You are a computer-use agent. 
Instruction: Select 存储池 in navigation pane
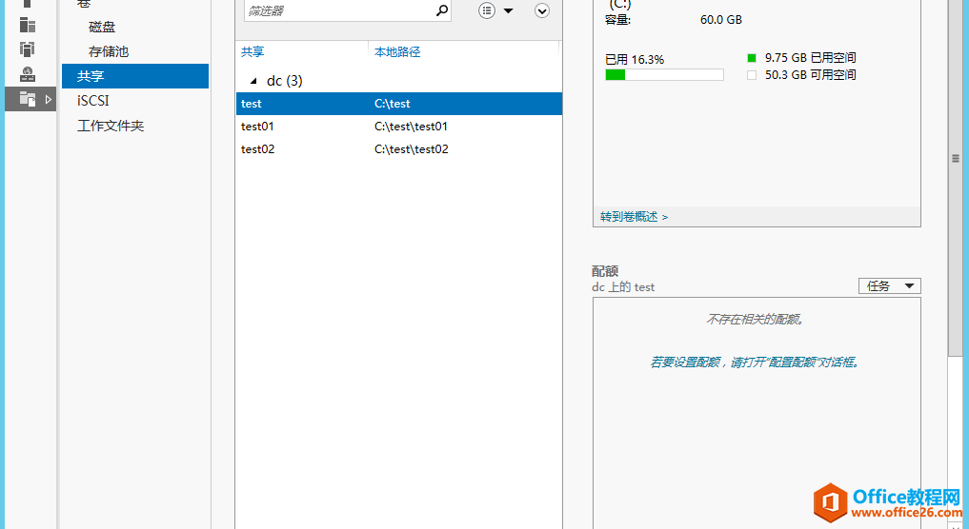109,51
